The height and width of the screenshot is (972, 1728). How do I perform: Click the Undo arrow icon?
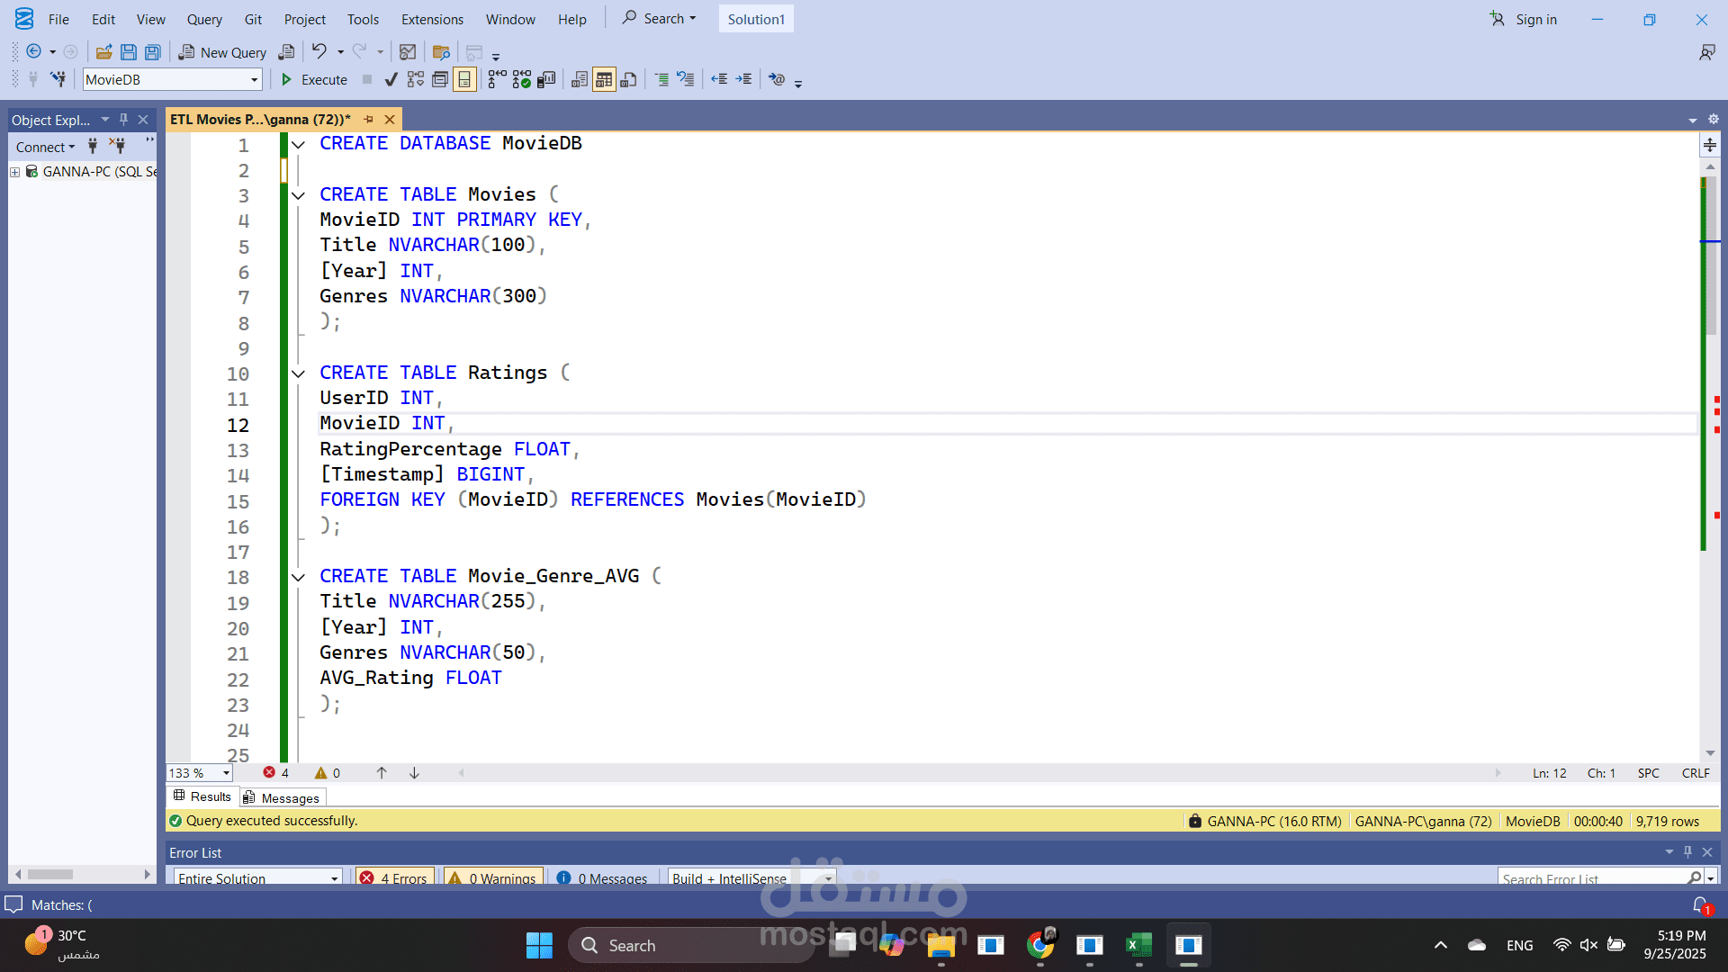(x=319, y=52)
